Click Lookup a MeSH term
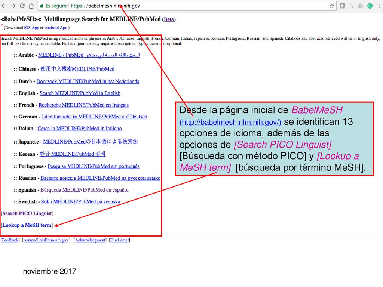The height and width of the screenshot is (287, 383). [x=27, y=225]
